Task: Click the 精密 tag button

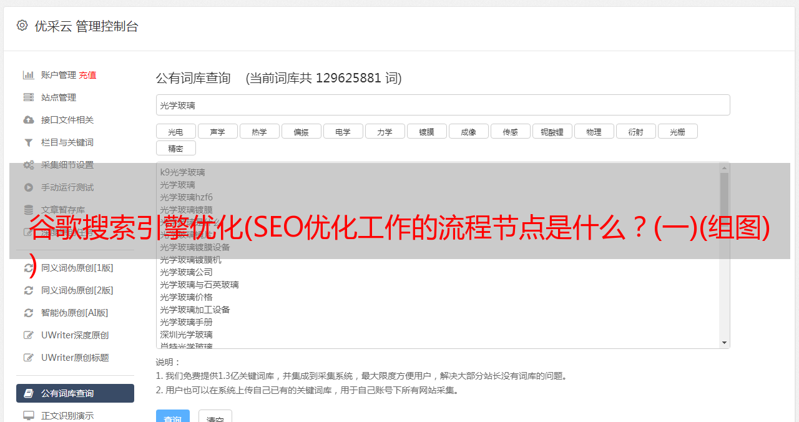Action: pyautogui.click(x=175, y=149)
